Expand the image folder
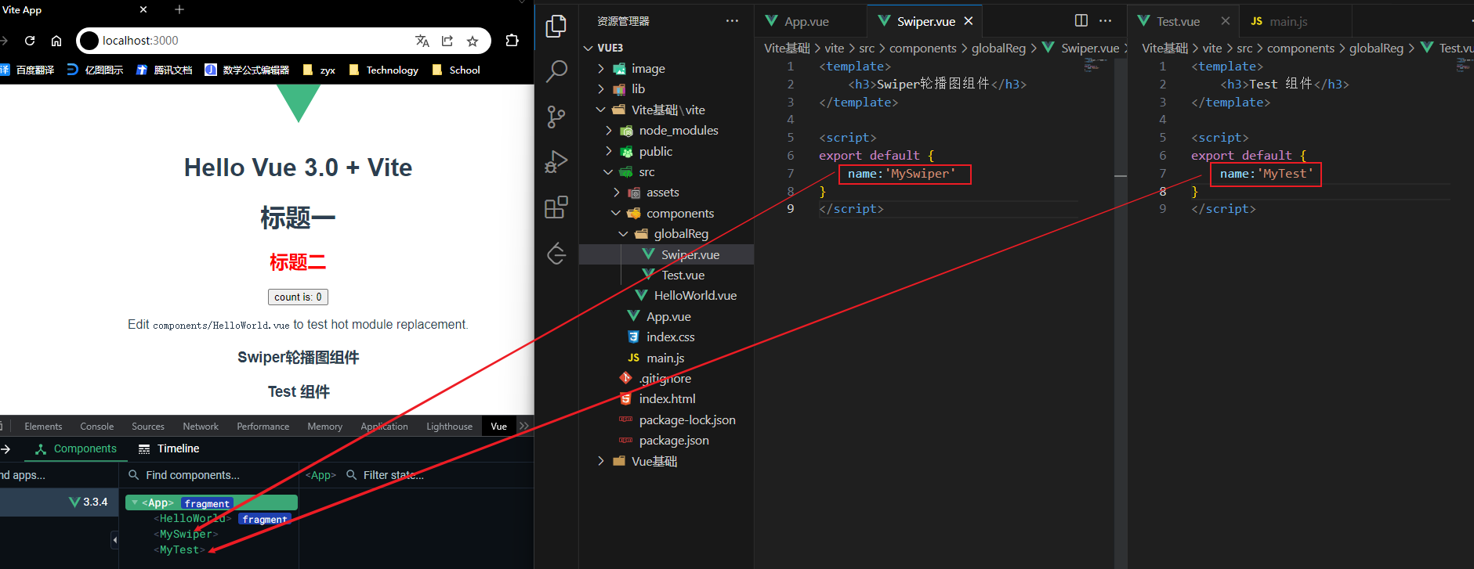 point(601,69)
